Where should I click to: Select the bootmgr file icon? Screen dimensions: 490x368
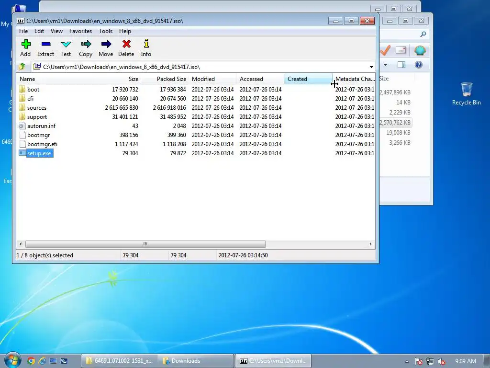(x=22, y=135)
